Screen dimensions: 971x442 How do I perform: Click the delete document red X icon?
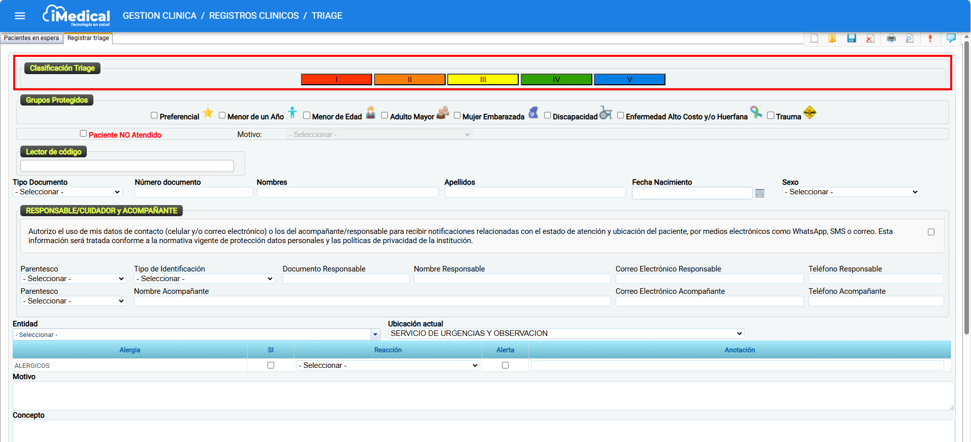(870, 39)
